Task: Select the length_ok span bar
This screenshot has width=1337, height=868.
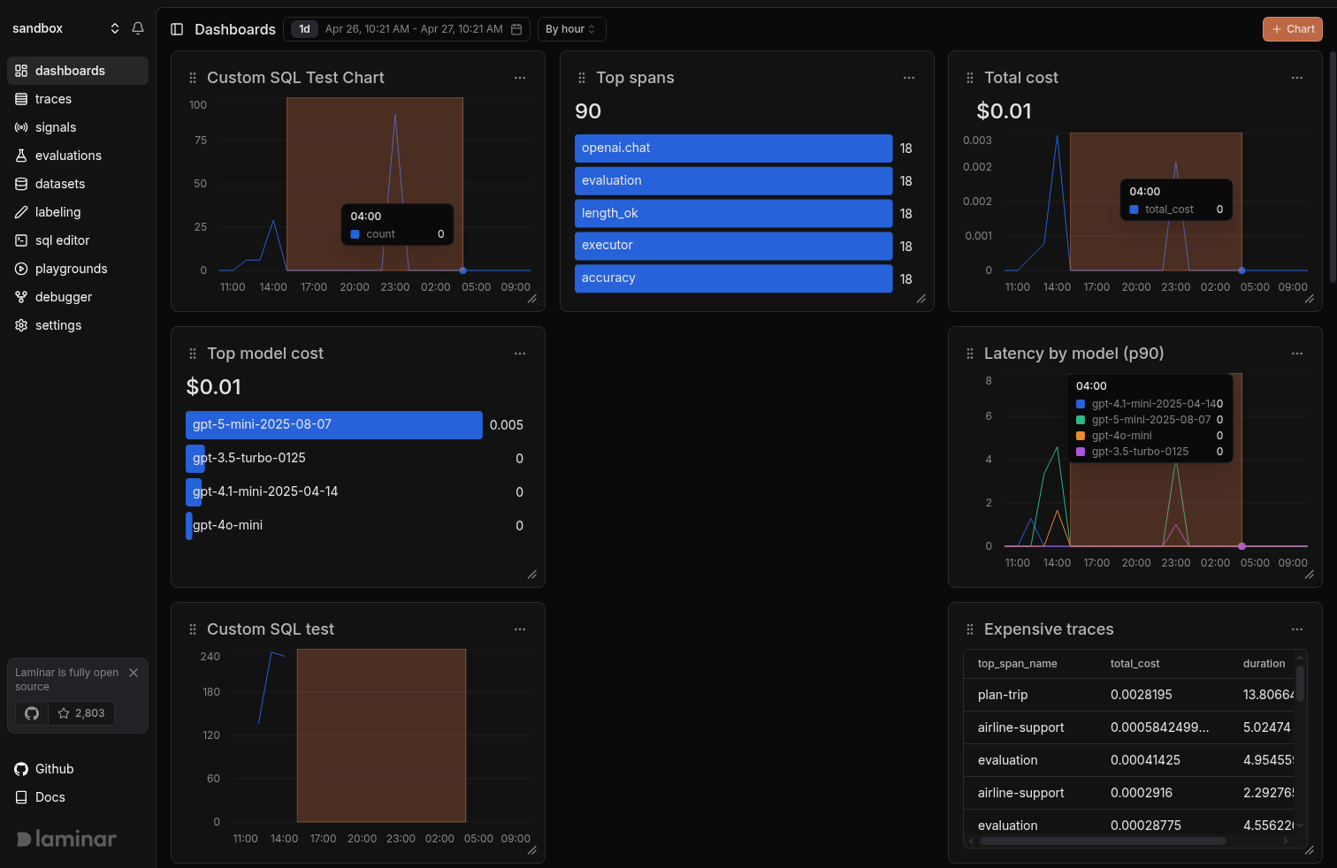Action: click(x=733, y=213)
